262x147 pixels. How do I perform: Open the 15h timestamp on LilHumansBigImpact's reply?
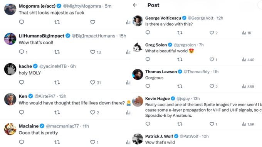(x=123, y=36)
